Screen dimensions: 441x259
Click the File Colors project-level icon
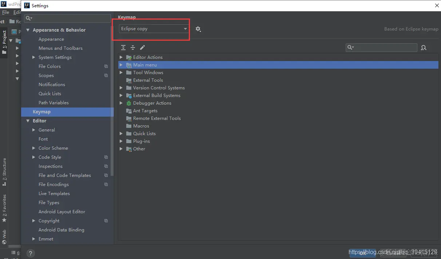pos(106,66)
